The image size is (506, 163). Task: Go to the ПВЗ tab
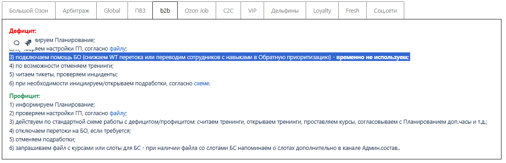point(140,11)
